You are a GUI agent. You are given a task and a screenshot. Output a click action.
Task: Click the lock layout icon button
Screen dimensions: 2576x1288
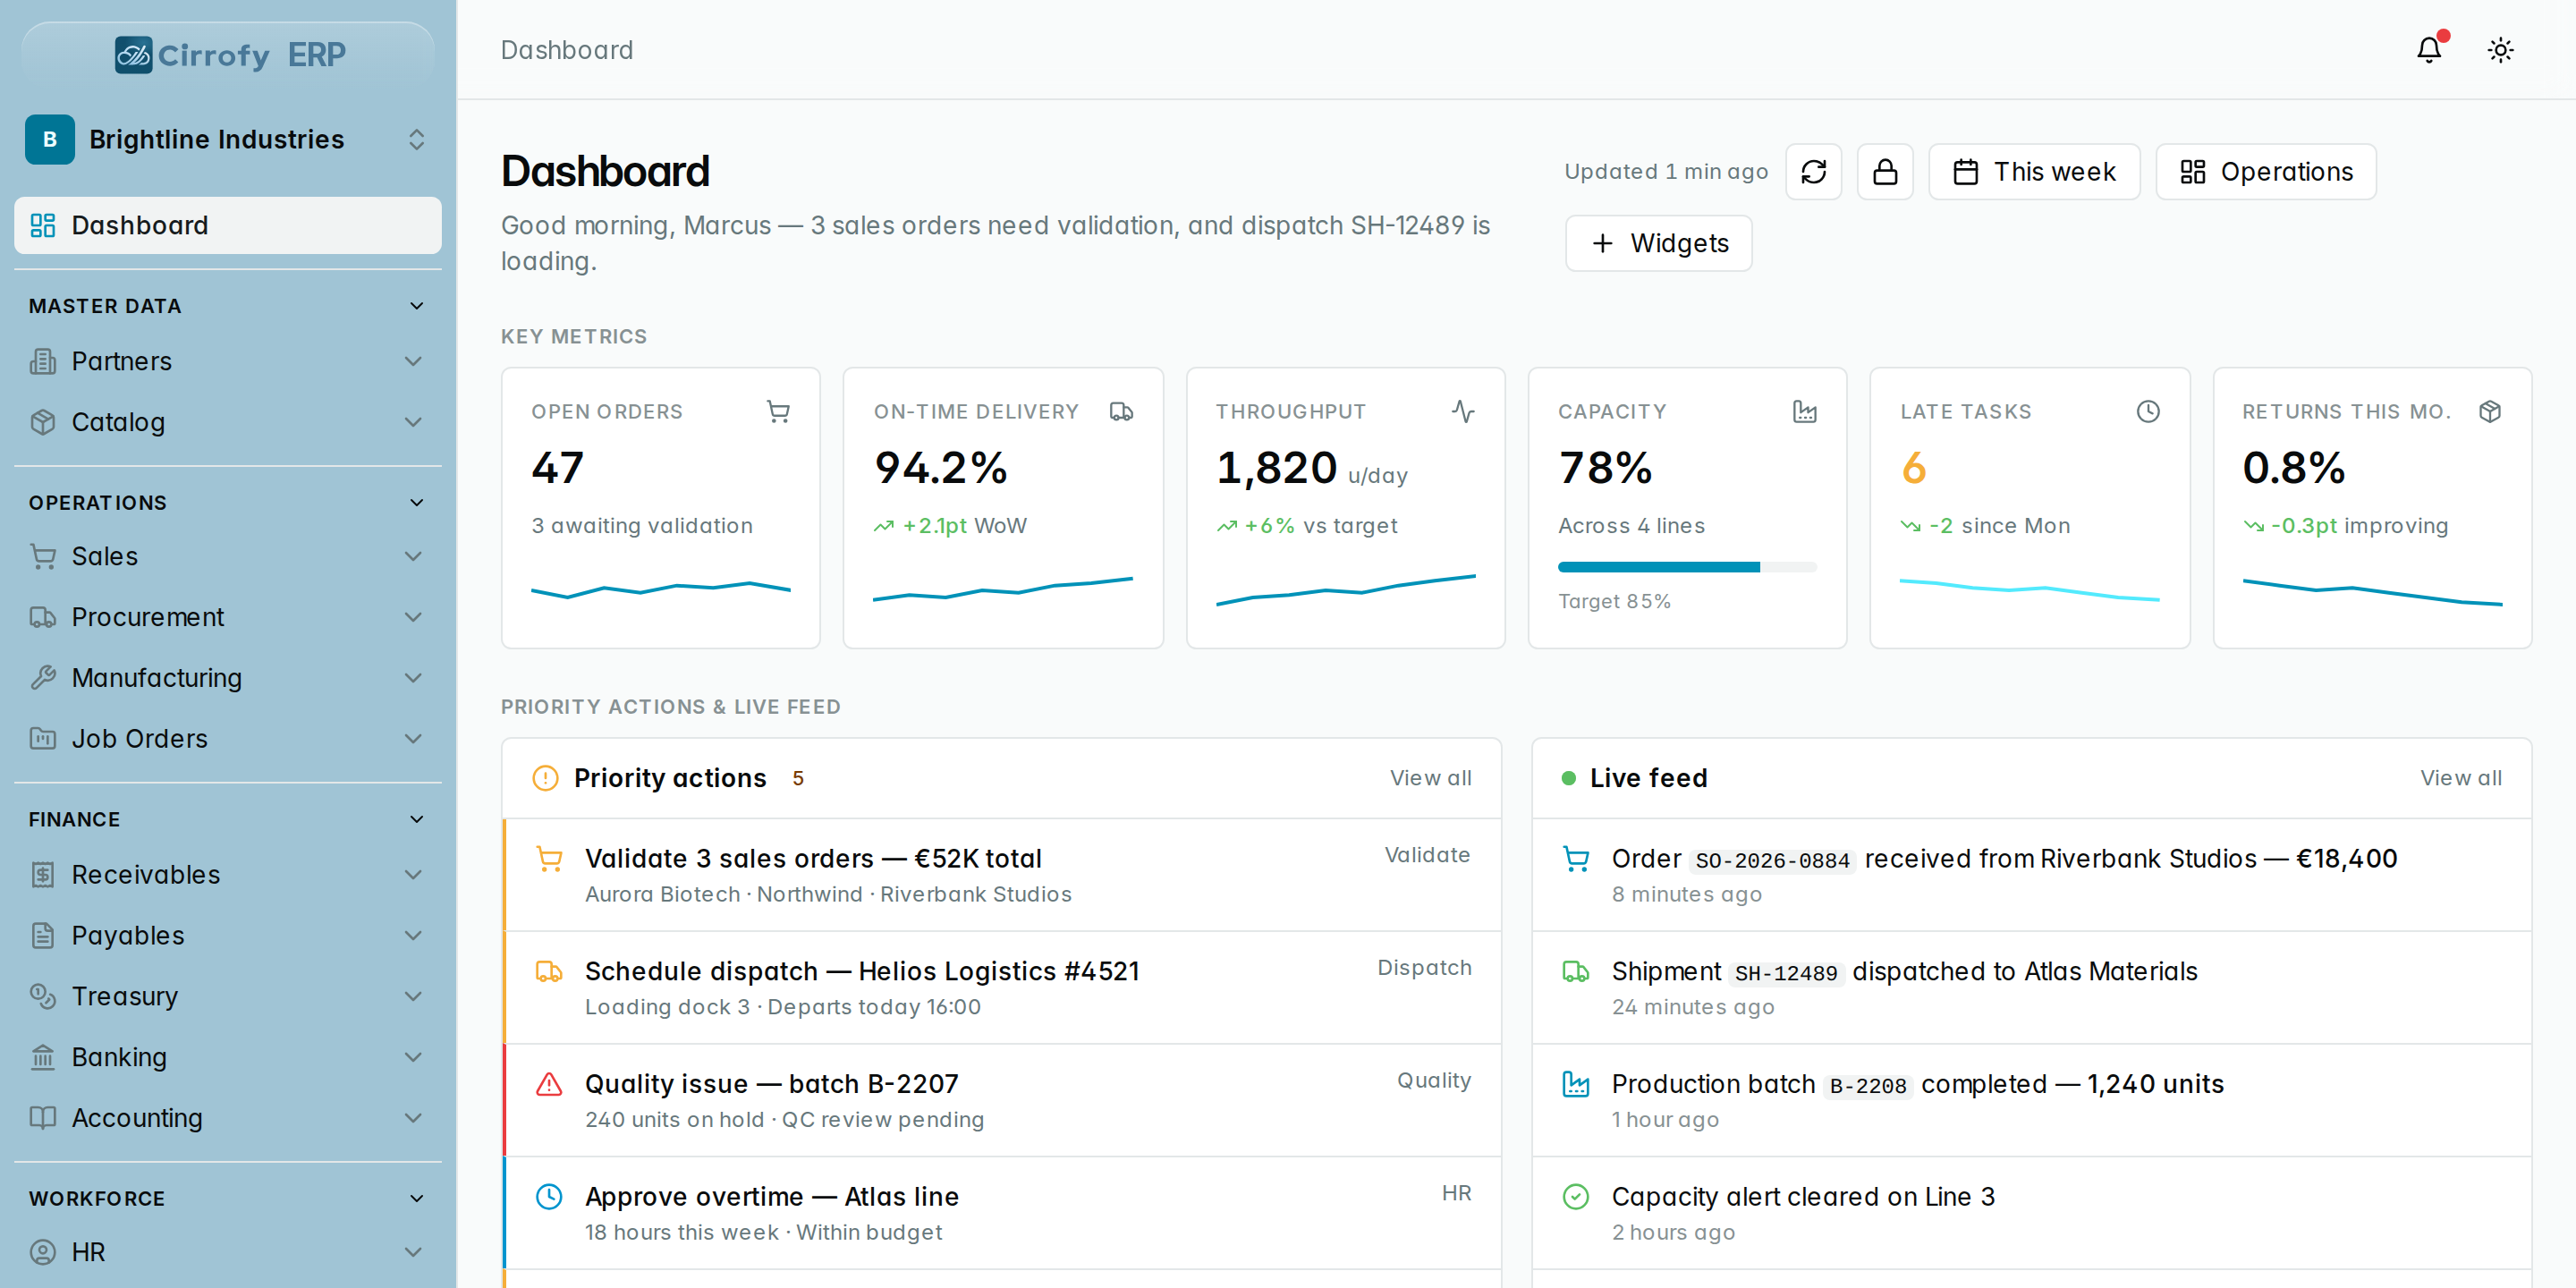coord(1885,172)
